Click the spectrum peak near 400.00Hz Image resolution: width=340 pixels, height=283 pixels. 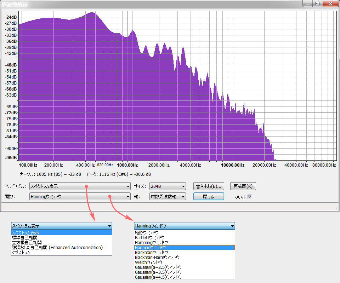click(92, 13)
